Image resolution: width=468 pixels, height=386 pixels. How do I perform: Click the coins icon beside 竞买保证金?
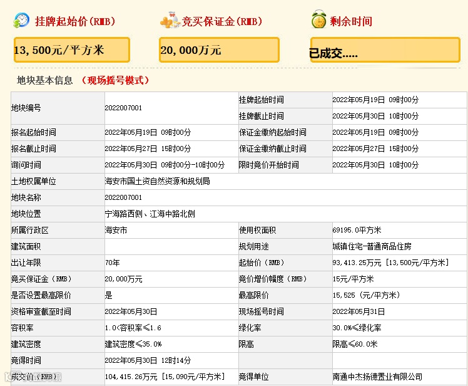tap(170, 20)
